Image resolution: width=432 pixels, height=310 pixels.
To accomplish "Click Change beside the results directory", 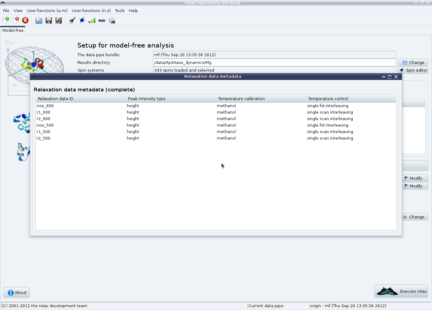I will point(413,62).
